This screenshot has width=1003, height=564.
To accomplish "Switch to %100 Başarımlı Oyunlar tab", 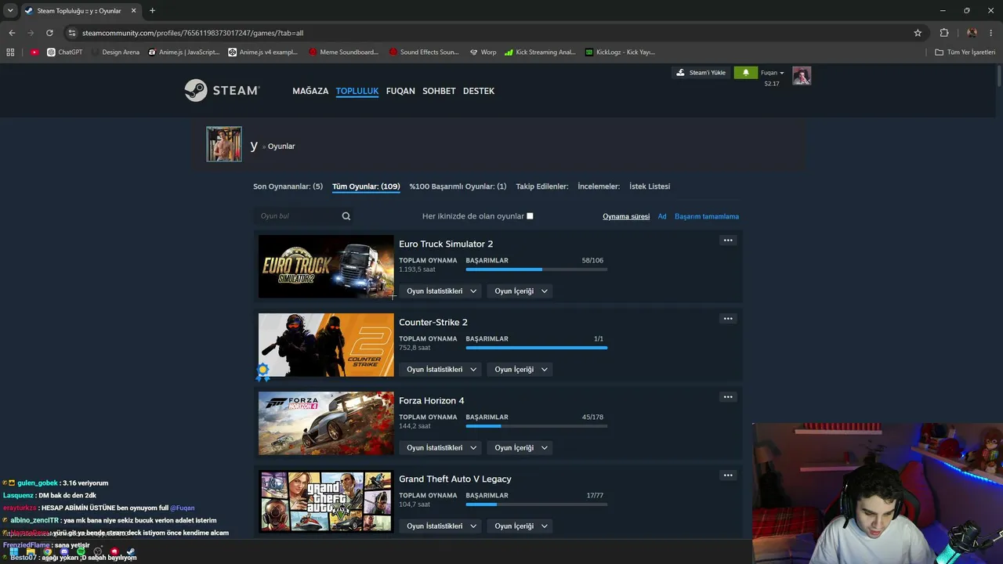I will [x=458, y=186].
